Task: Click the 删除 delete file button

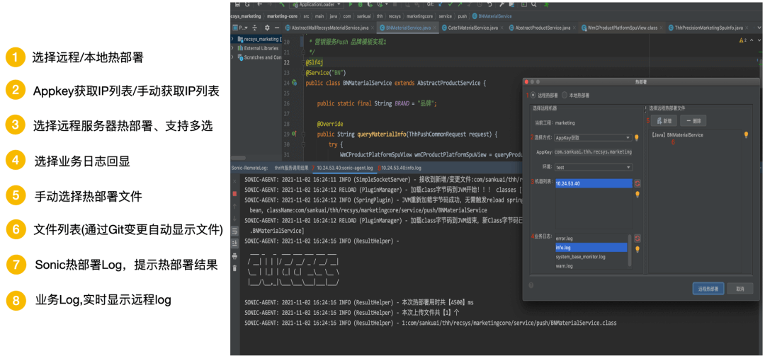Action: pos(693,121)
